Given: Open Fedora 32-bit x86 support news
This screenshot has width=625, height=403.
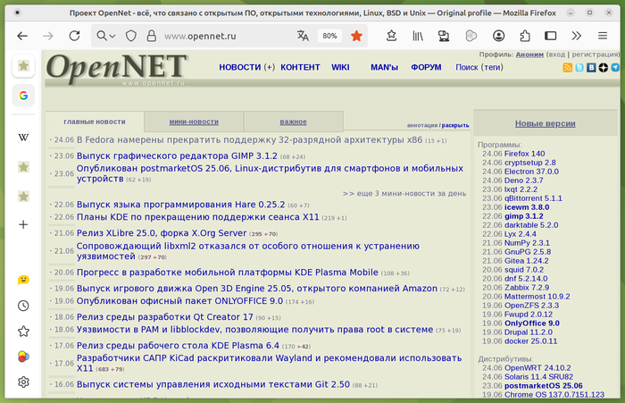Looking at the screenshot, I should [249, 140].
